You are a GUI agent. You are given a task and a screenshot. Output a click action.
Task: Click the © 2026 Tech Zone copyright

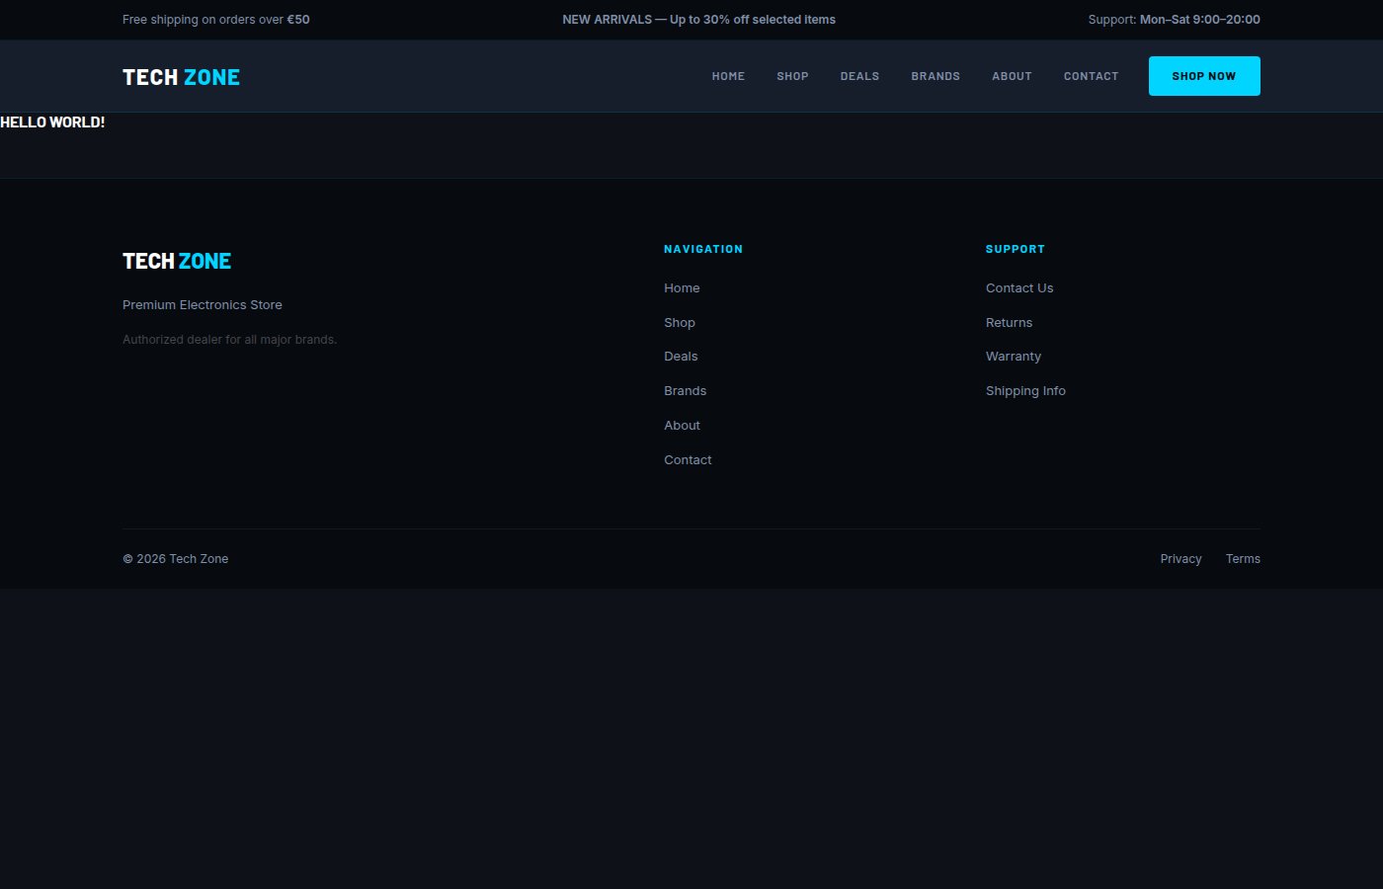coord(175,559)
